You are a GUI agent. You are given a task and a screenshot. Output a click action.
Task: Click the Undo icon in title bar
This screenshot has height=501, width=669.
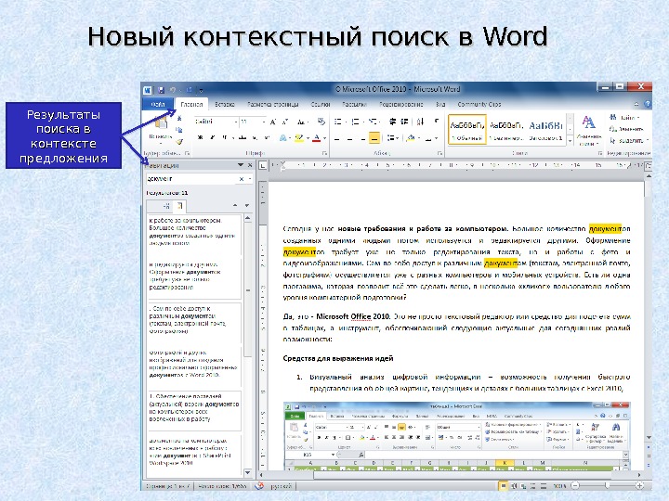pyautogui.click(x=173, y=90)
